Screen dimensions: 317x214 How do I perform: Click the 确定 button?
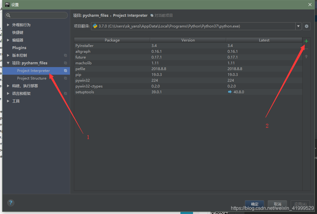tap(254, 204)
